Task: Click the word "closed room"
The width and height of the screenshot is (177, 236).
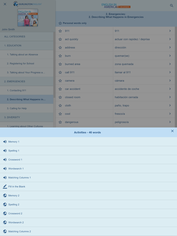Action: click(73, 97)
